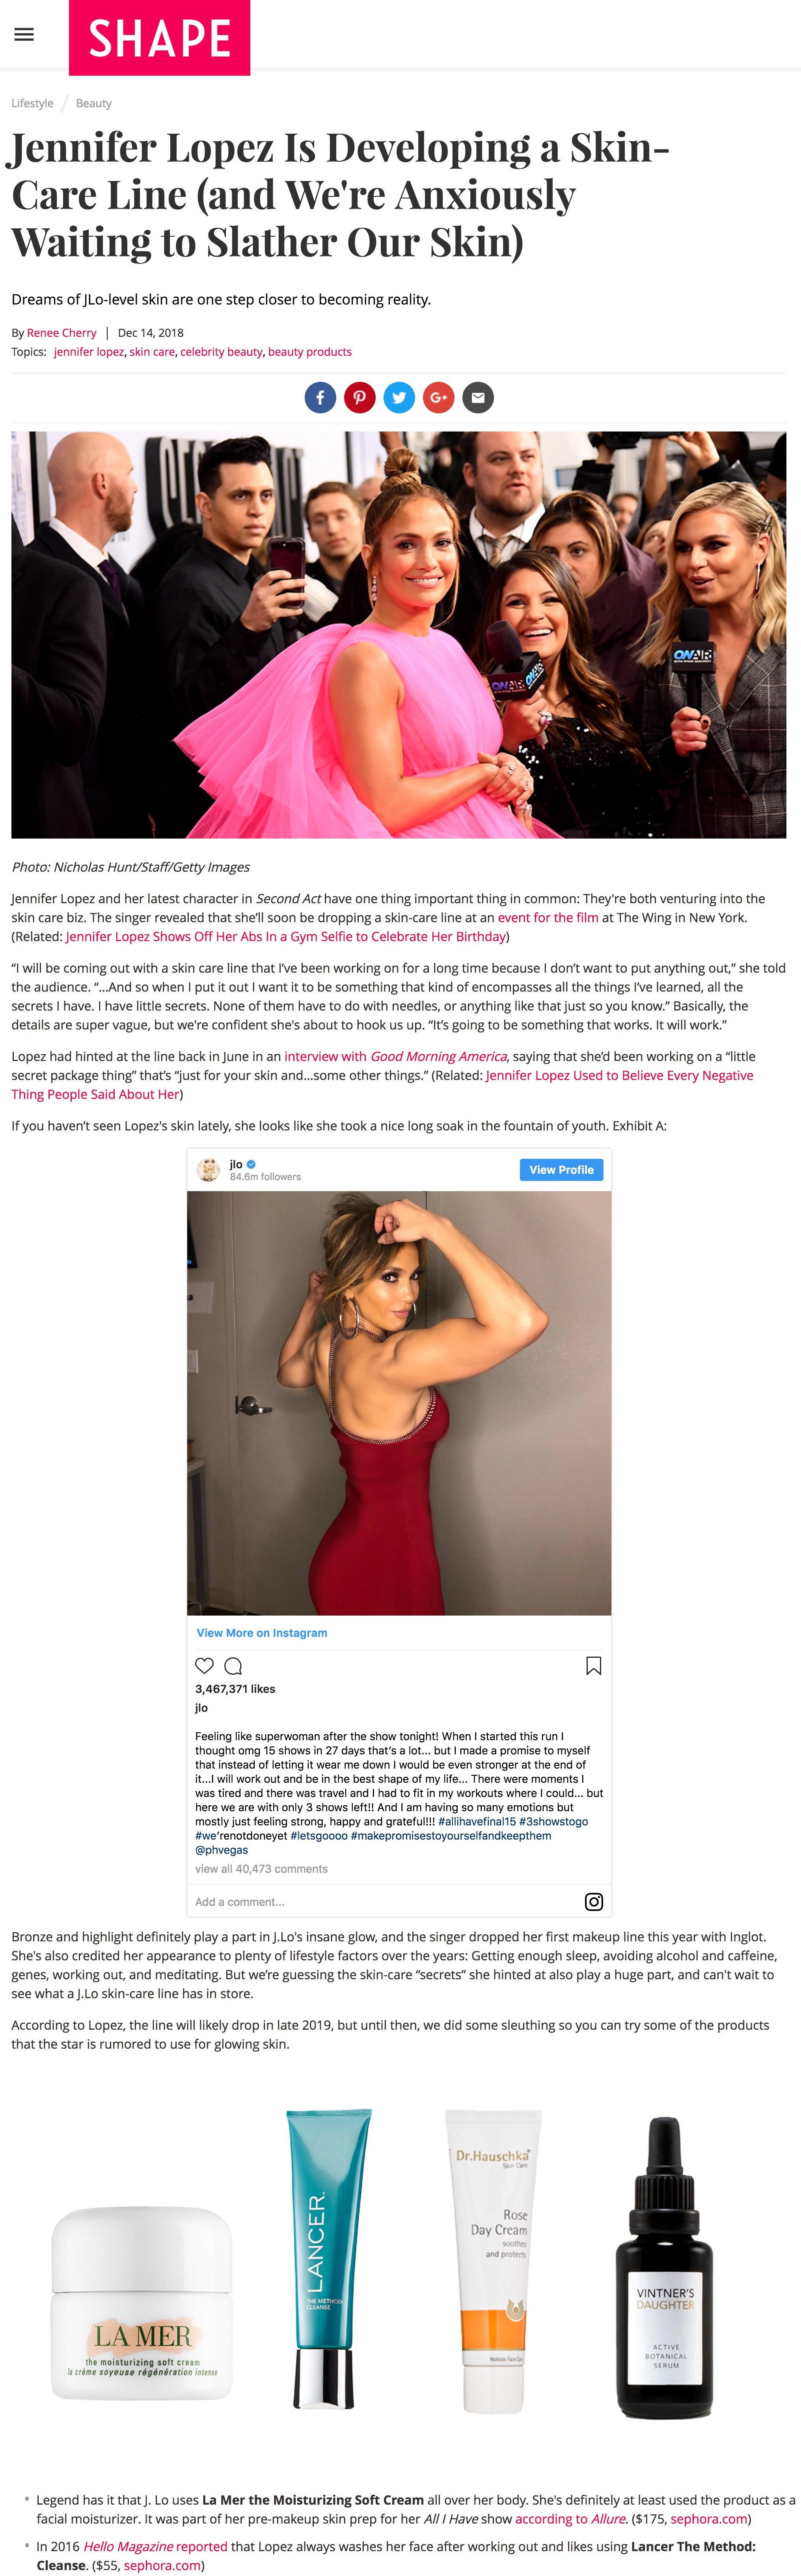Open Instagram post comment bubble icon
801x2576 pixels.
pyautogui.click(x=233, y=1665)
